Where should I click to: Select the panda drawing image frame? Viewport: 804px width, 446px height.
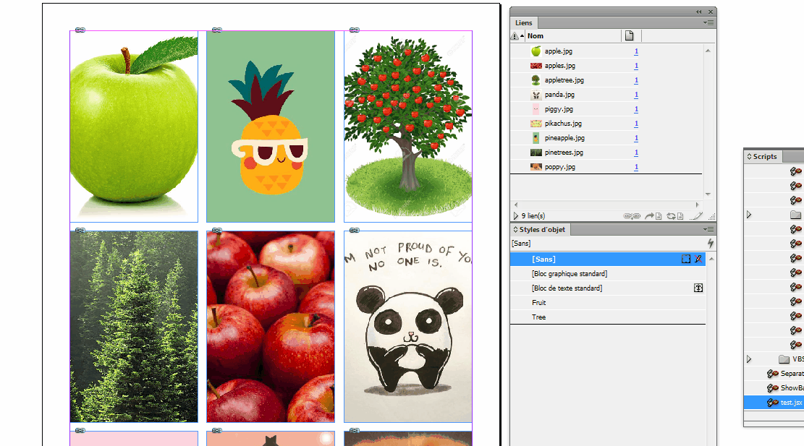coord(408,327)
